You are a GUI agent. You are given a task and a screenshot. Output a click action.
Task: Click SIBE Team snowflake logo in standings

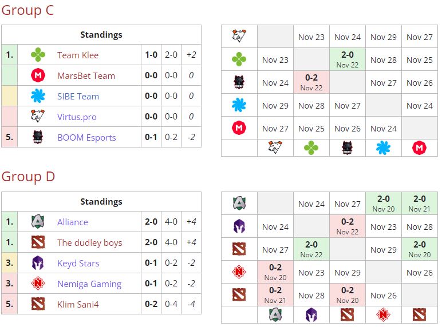(38, 96)
